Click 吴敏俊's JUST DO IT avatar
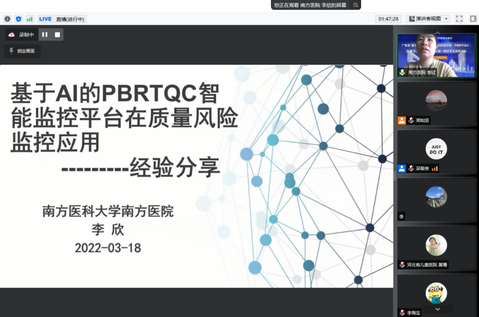This screenshot has height=317, width=479. tap(436, 149)
